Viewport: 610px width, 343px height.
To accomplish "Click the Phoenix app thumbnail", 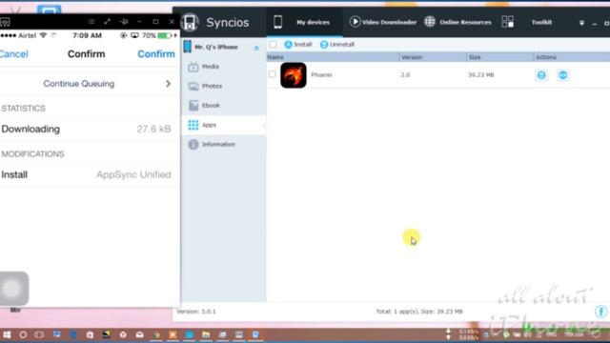I will [294, 75].
